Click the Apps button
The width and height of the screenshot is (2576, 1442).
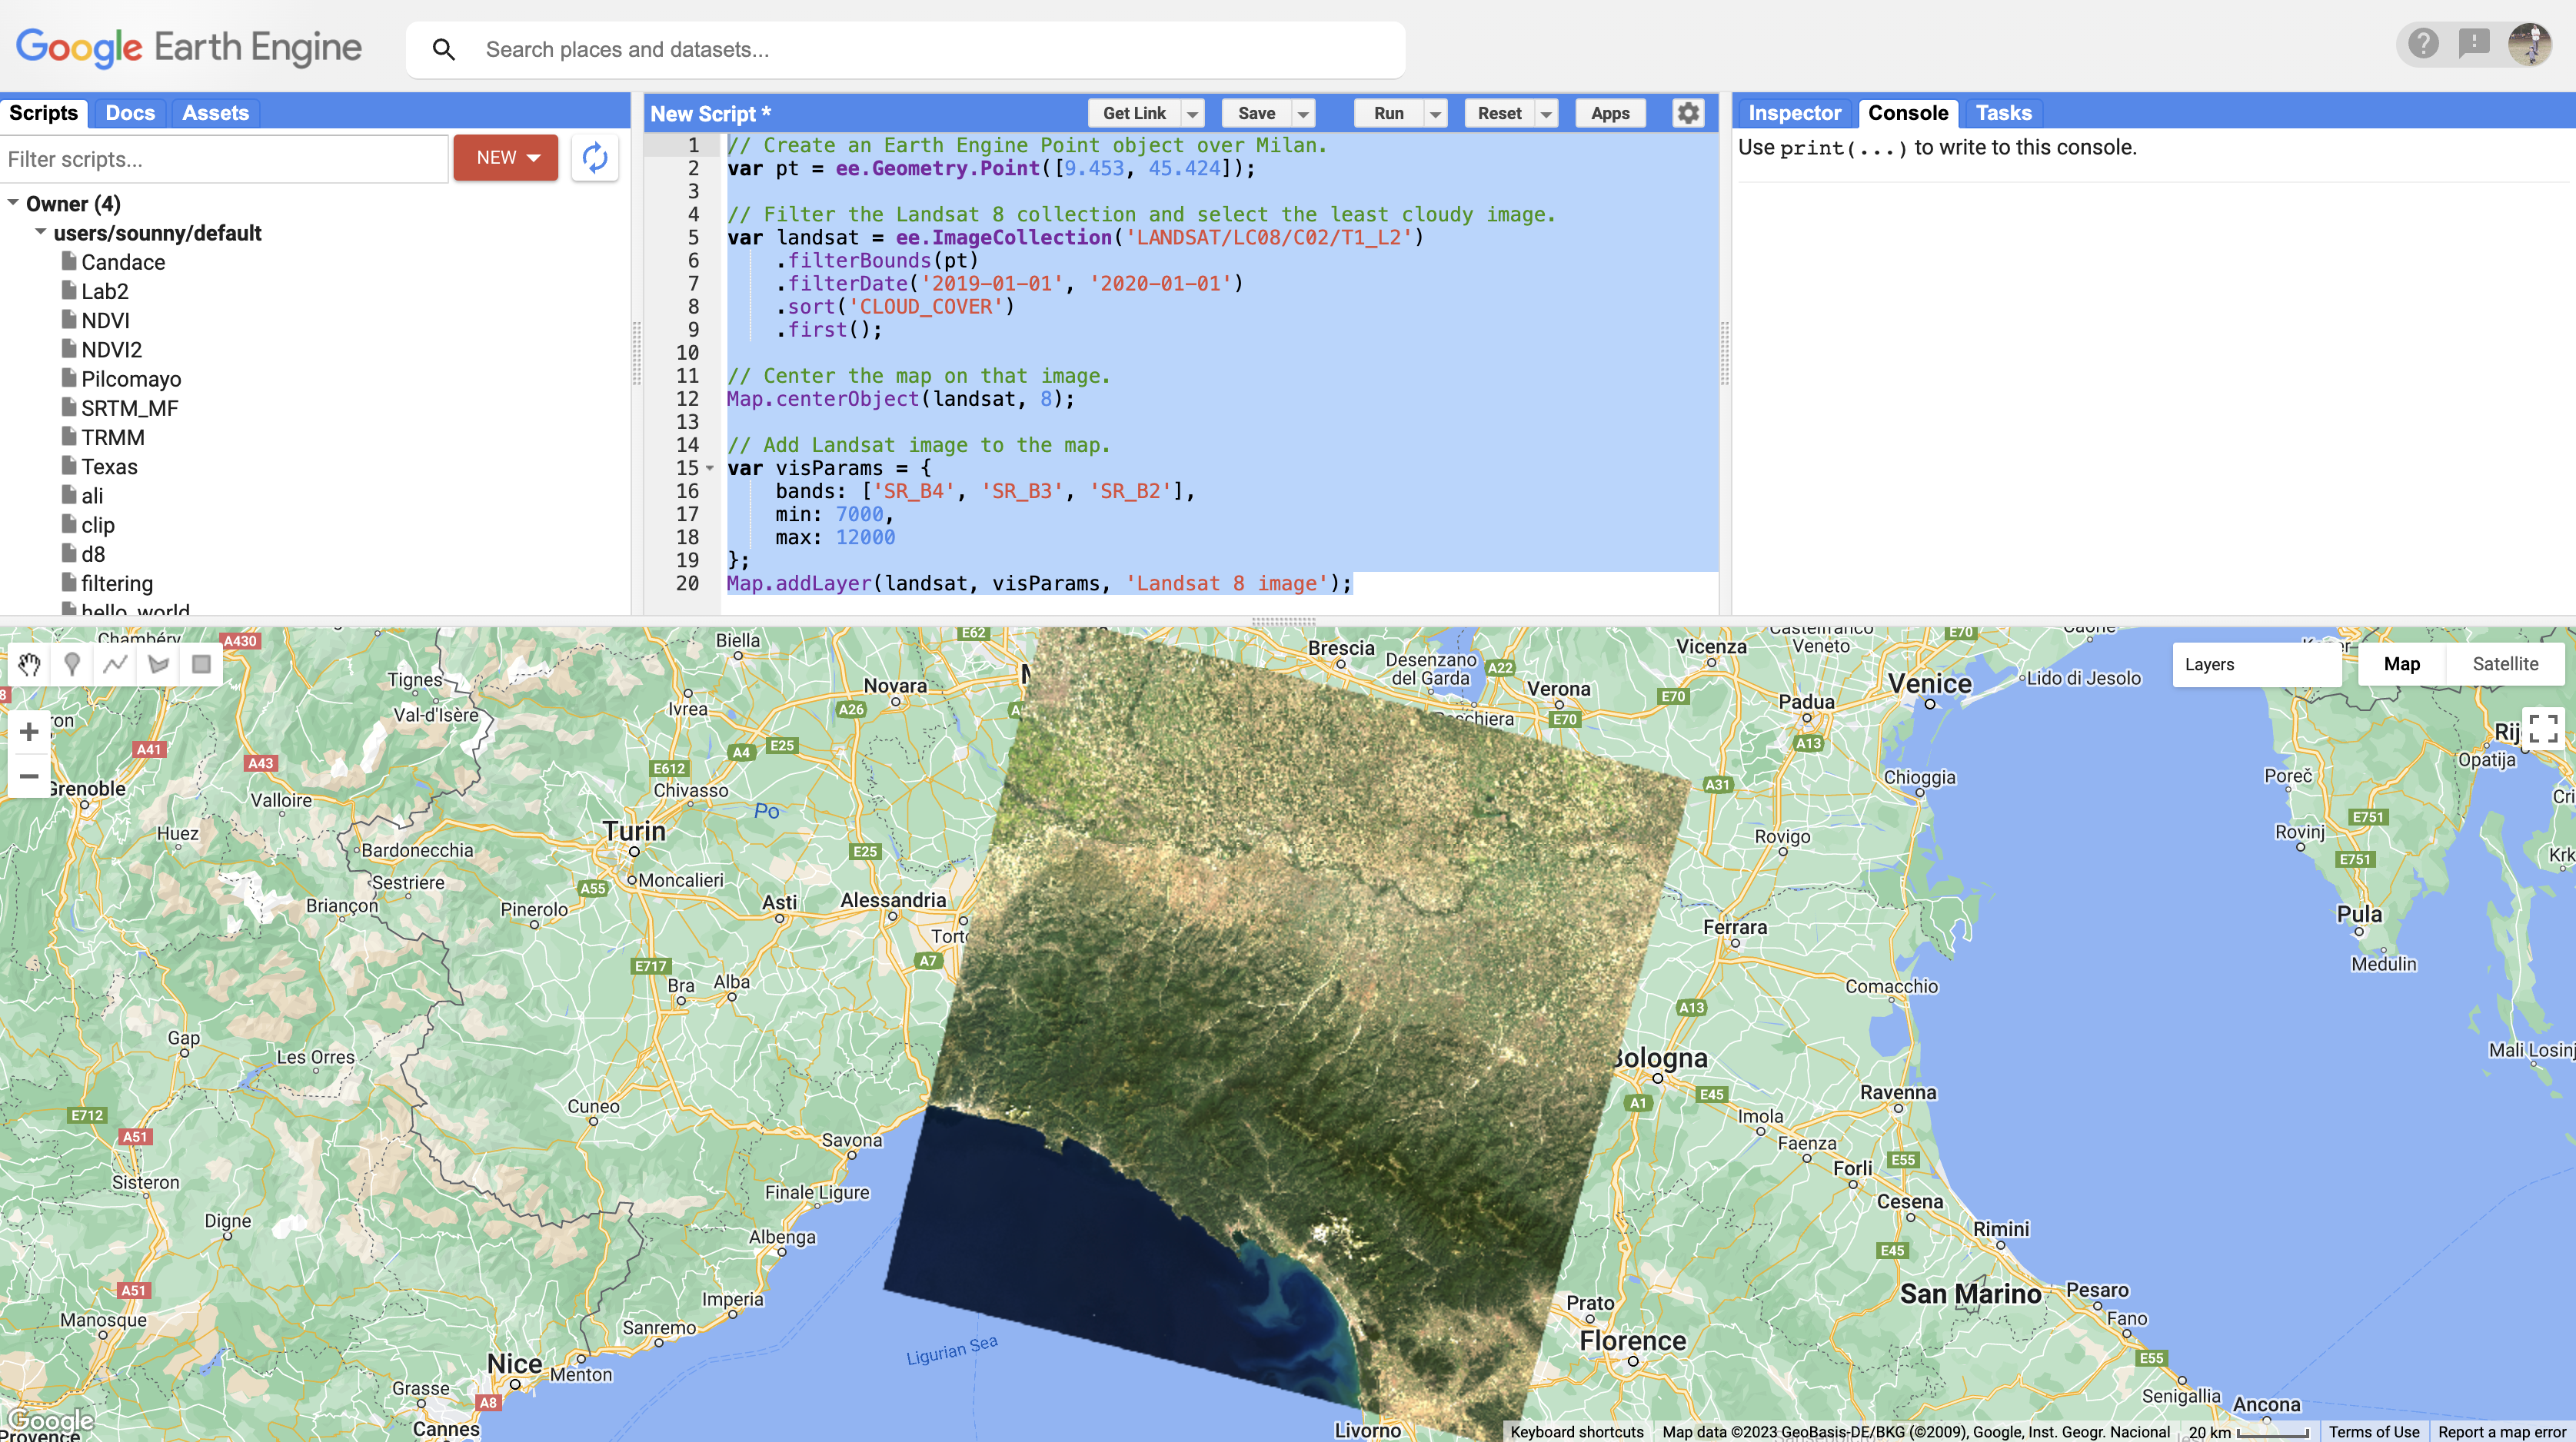pyautogui.click(x=1610, y=113)
